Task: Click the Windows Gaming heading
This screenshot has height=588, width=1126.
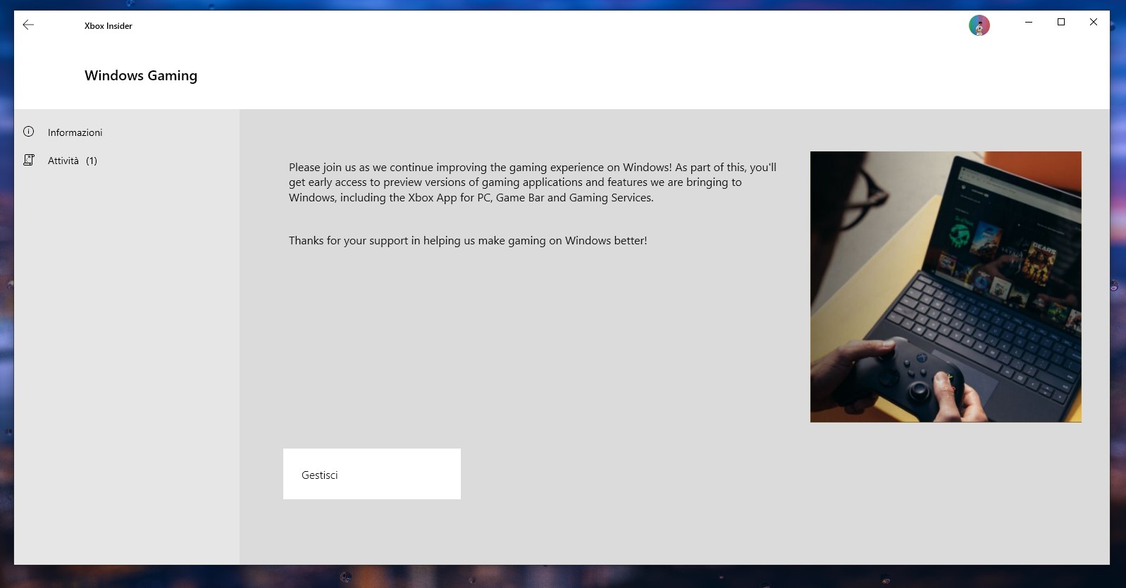Action: coord(141,75)
